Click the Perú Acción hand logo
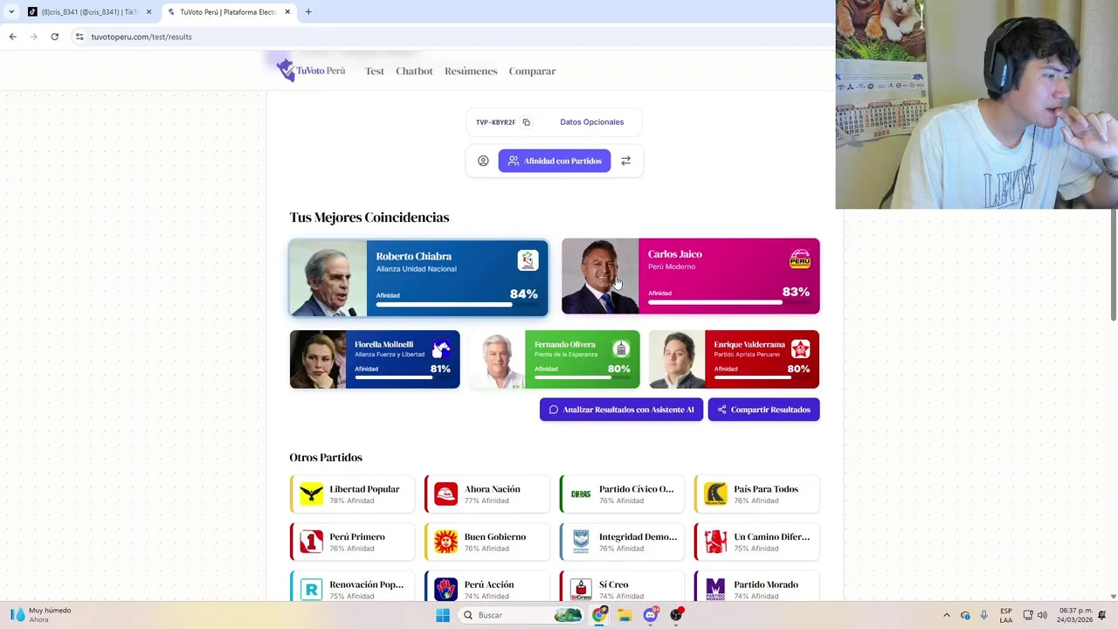This screenshot has height=629, width=1118. coord(445,590)
